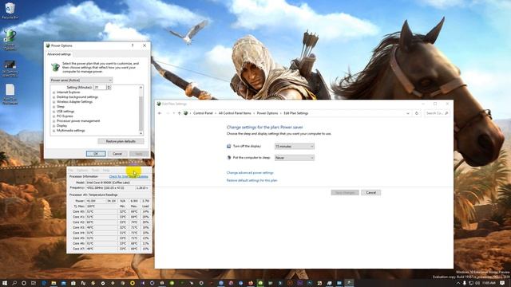The height and width of the screenshot is (287, 511).
Task: Open Change advanced power settings link
Action: tap(250, 173)
